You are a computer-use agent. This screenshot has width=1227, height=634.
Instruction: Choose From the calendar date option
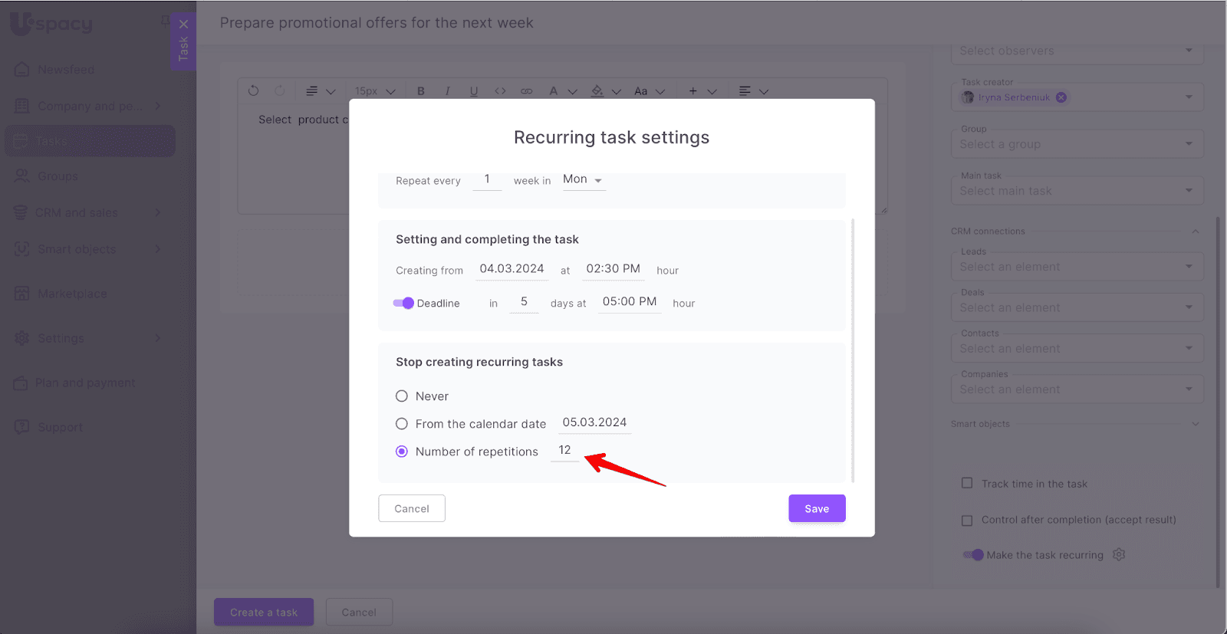point(402,424)
